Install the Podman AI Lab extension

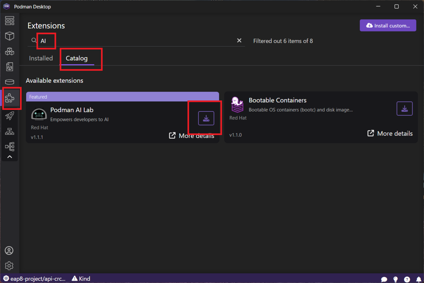206,118
